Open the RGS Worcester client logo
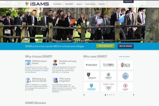This screenshot has height=106, width=159. pos(125,65)
